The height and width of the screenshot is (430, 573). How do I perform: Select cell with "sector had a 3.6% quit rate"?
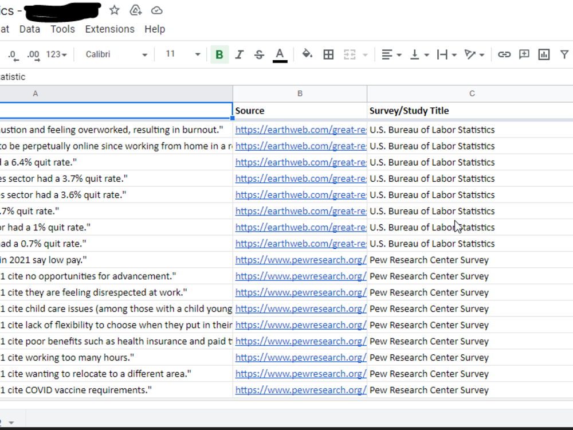pyautogui.click(x=116, y=195)
